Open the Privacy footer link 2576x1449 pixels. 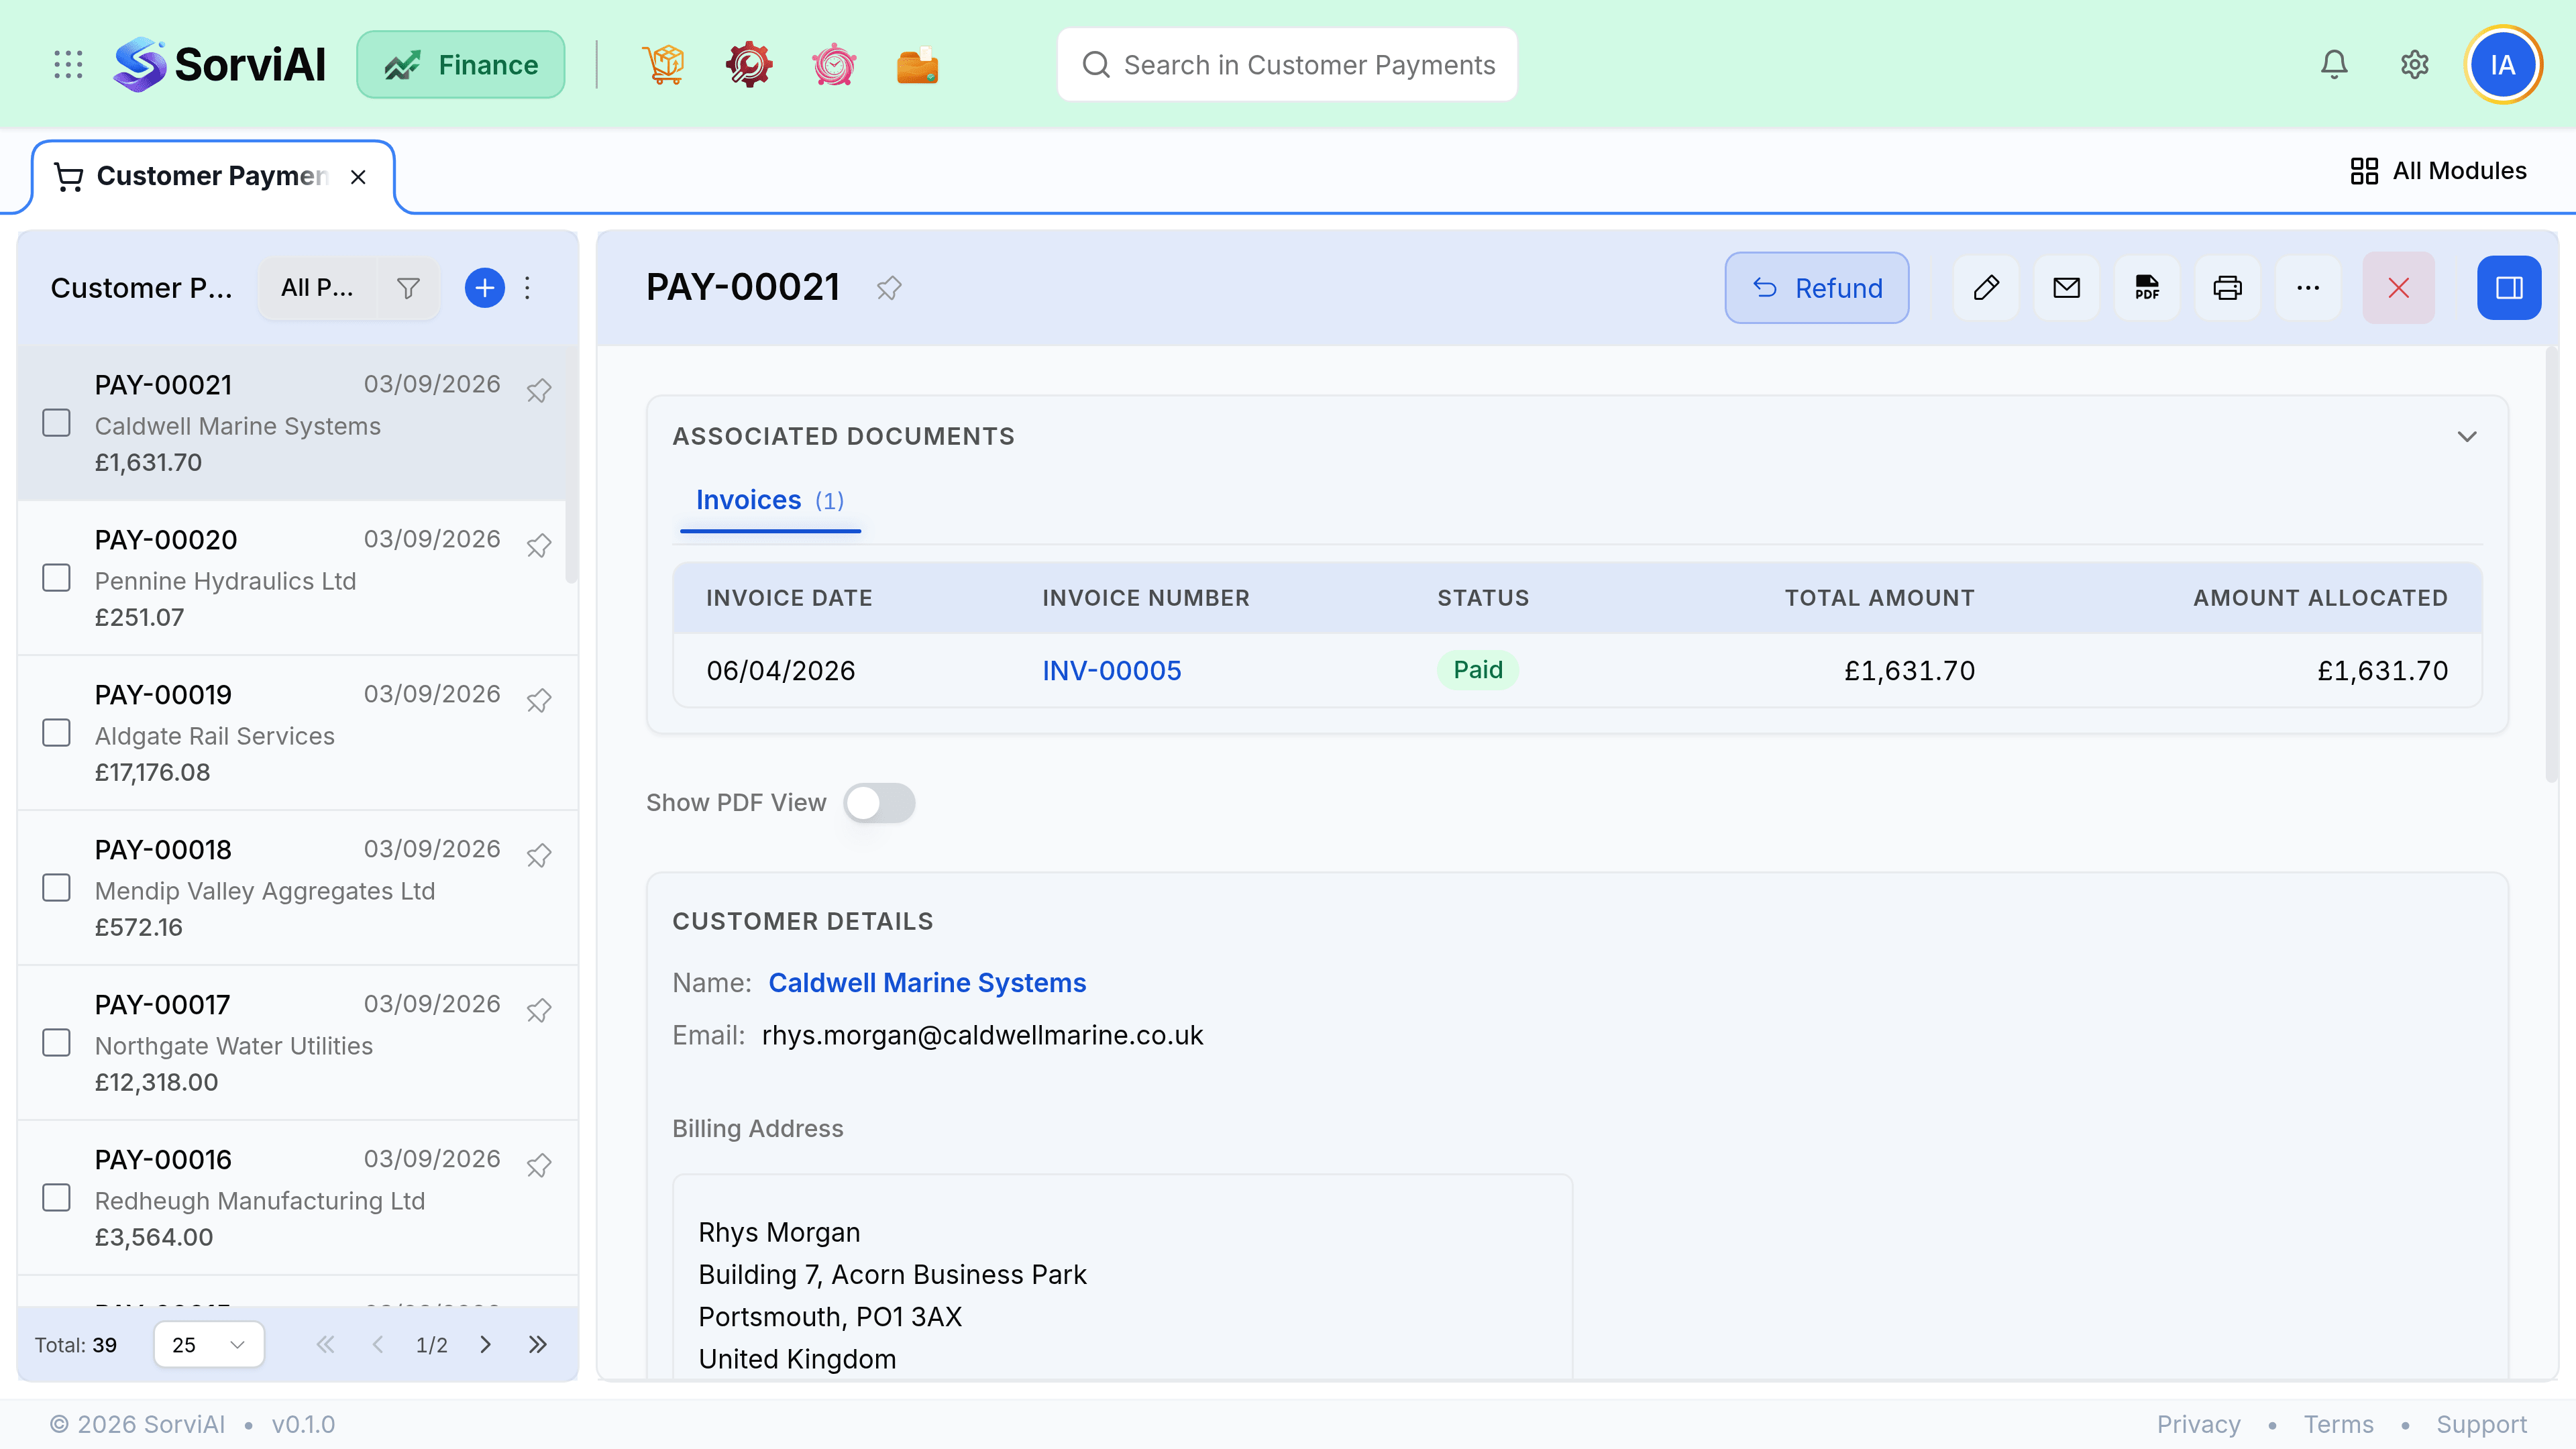point(2198,1424)
